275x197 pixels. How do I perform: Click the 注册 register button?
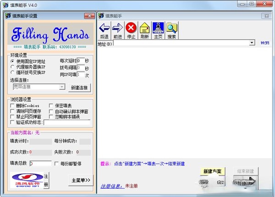(46, 181)
